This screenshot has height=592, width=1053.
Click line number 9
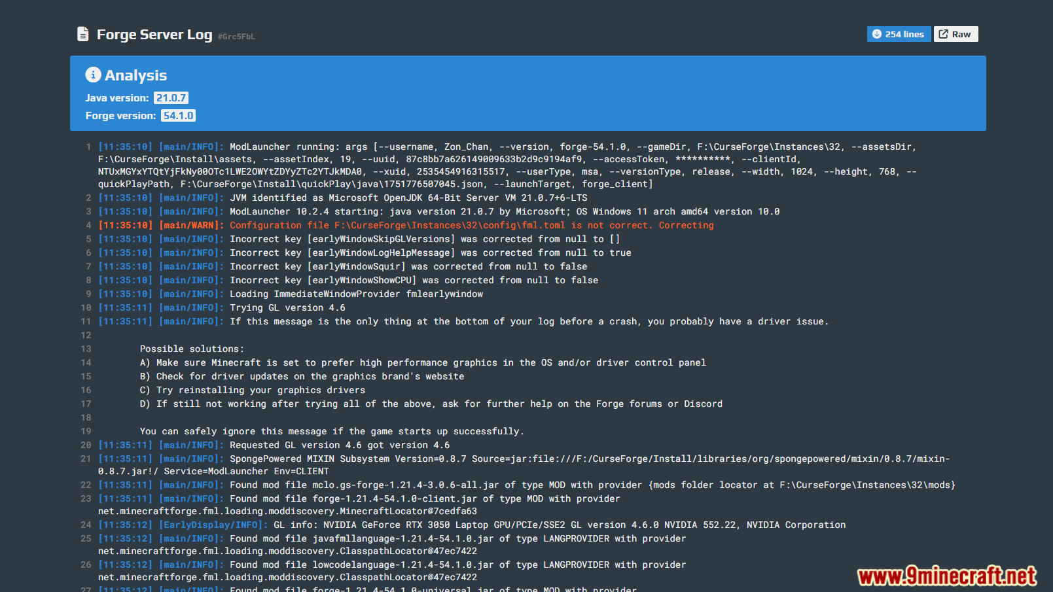click(88, 294)
